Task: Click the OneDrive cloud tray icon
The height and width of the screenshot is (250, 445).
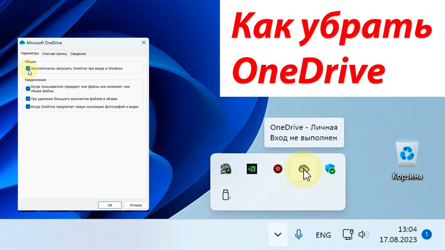Action: (x=304, y=169)
